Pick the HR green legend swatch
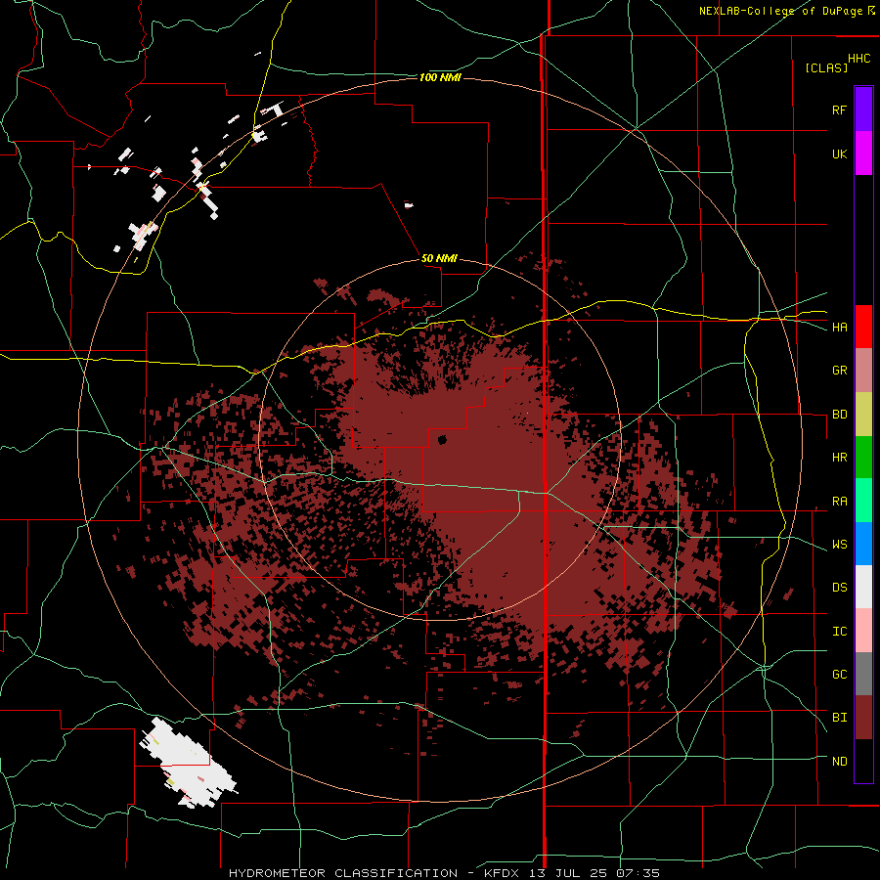The image size is (880, 880). point(863,458)
